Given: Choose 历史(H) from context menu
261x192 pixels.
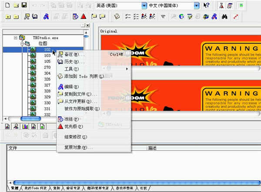Looking at the screenshot, I should (94, 62).
